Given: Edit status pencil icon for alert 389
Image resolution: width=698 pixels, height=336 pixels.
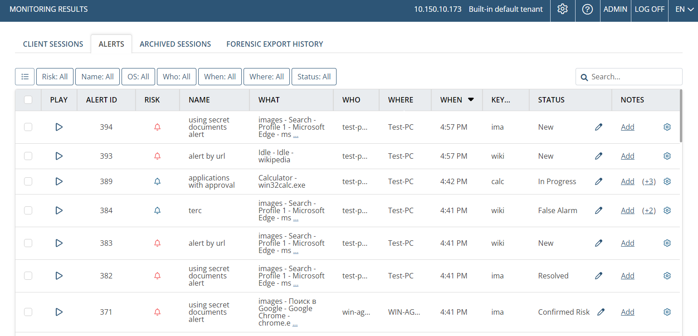Looking at the screenshot, I should [599, 181].
